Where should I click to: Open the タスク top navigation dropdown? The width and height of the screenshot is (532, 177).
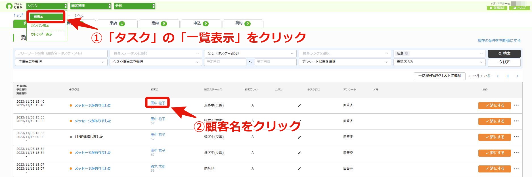point(47,6)
